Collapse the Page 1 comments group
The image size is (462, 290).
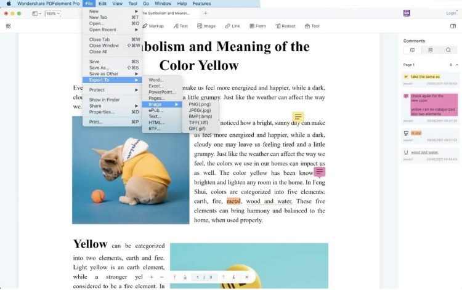(457, 65)
